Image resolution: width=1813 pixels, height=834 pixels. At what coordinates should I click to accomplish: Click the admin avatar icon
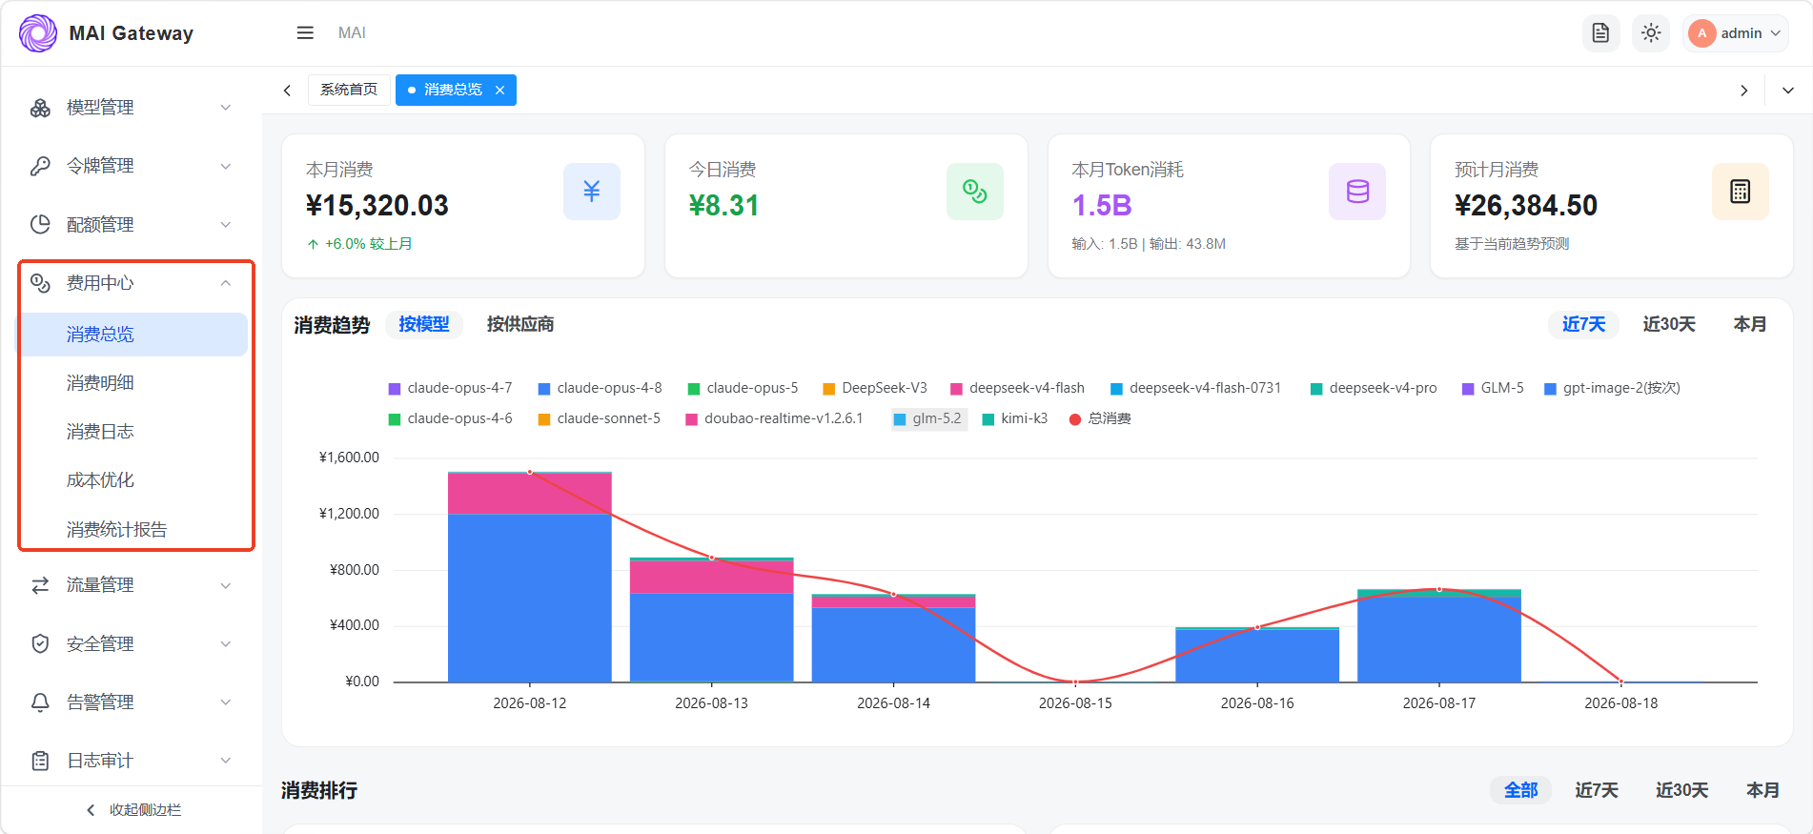(x=1701, y=33)
